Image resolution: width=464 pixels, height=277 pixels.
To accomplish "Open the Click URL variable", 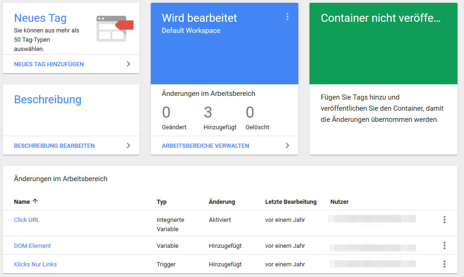I will pos(26,220).
